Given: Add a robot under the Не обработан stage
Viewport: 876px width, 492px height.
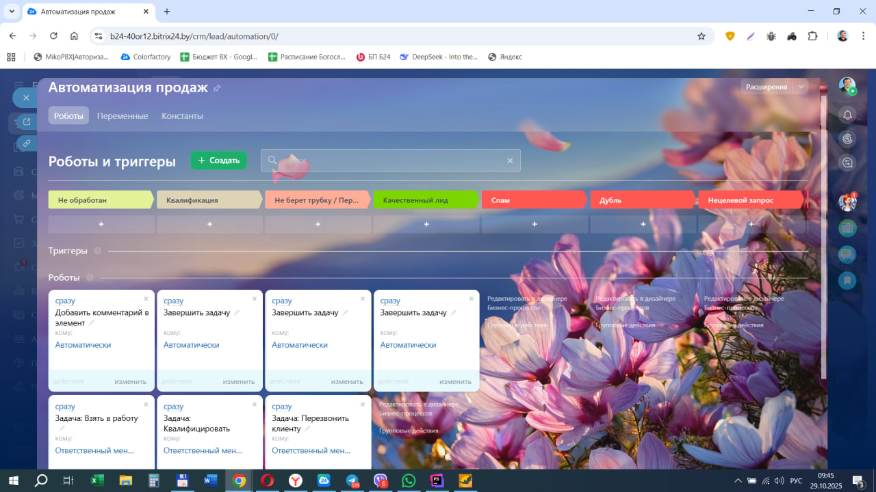Looking at the screenshot, I should (x=101, y=224).
